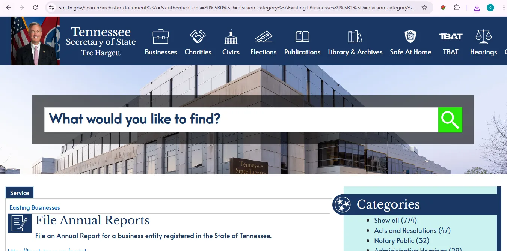
Task: Open the browser downloads icon
Action: point(477,8)
